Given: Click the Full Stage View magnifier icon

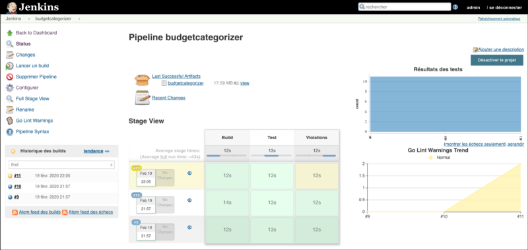Looking at the screenshot, I should 10,98.
